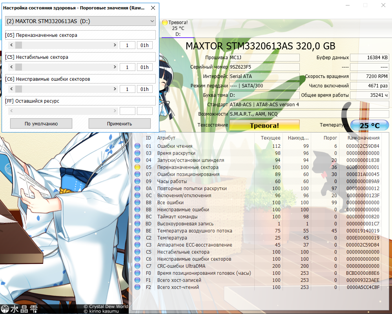
Task: Click the Атрибут column header
Action: (166, 138)
